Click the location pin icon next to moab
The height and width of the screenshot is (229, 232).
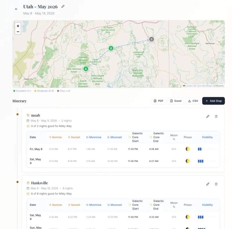pos(28,115)
